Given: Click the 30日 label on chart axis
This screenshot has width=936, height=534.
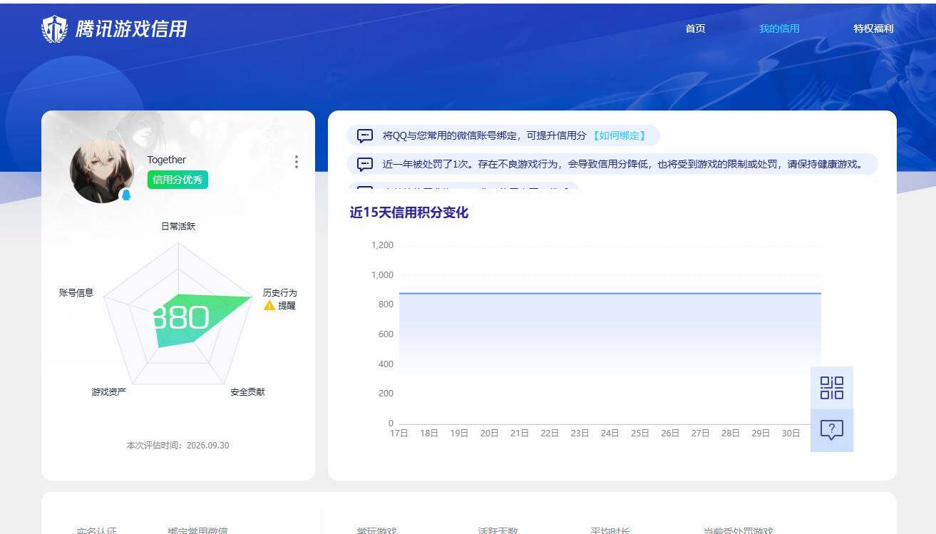Looking at the screenshot, I should click(791, 433).
